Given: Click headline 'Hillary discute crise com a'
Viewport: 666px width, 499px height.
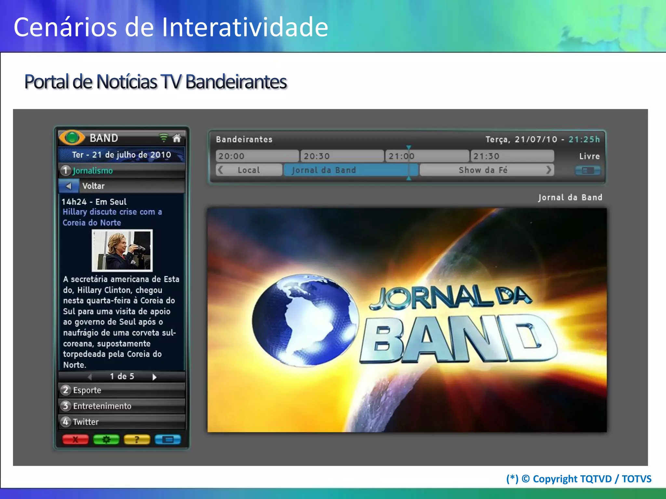Looking at the screenshot, I should [x=112, y=212].
